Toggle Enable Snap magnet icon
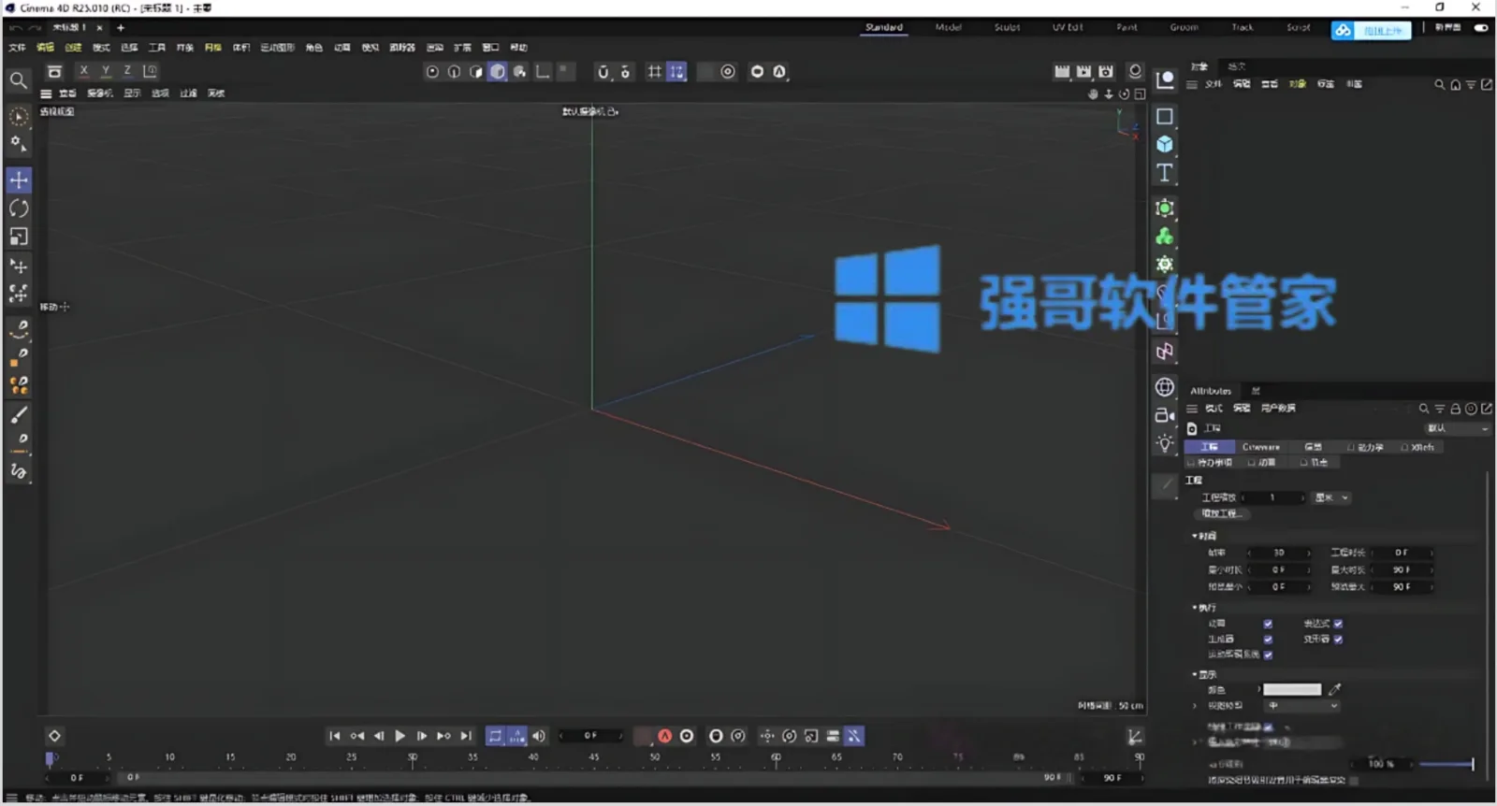The width and height of the screenshot is (1497, 806). [x=603, y=72]
